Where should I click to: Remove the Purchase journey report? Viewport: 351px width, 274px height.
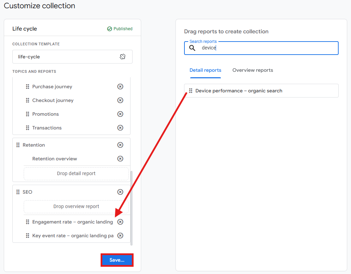120,87
